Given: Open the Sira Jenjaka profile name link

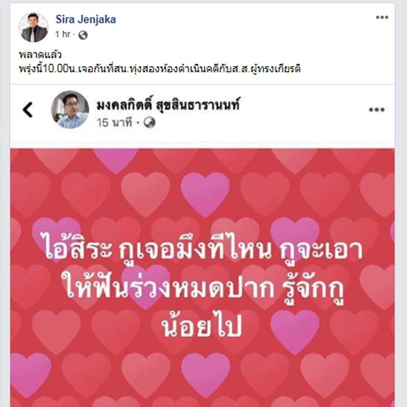Looking at the screenshot, I should coord(85,19).
